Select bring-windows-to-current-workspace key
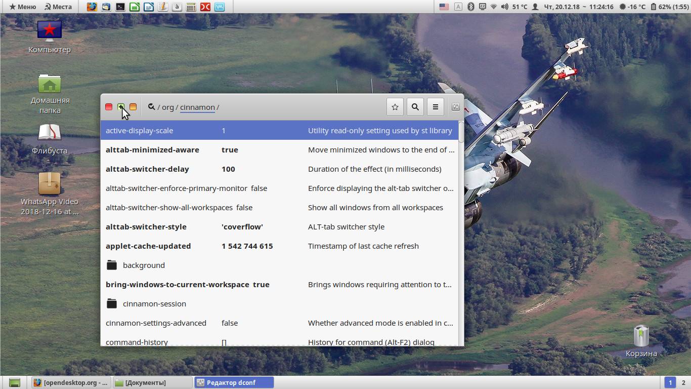The image size is (691, 389). click(279, 284)
